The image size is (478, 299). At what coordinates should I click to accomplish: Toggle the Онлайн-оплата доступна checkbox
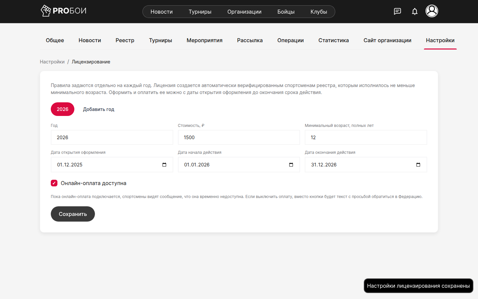pyautogui.click(x=54, y=183)
